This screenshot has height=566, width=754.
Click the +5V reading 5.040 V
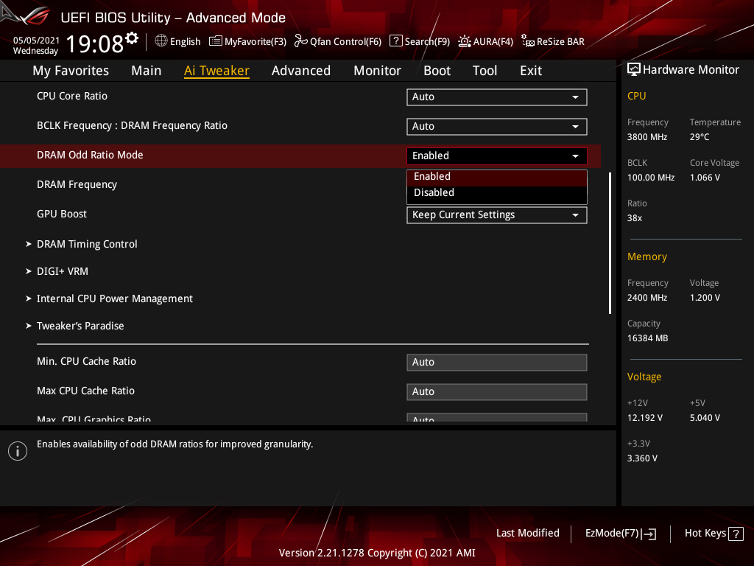pyautogui.click(x=705, y=418)
